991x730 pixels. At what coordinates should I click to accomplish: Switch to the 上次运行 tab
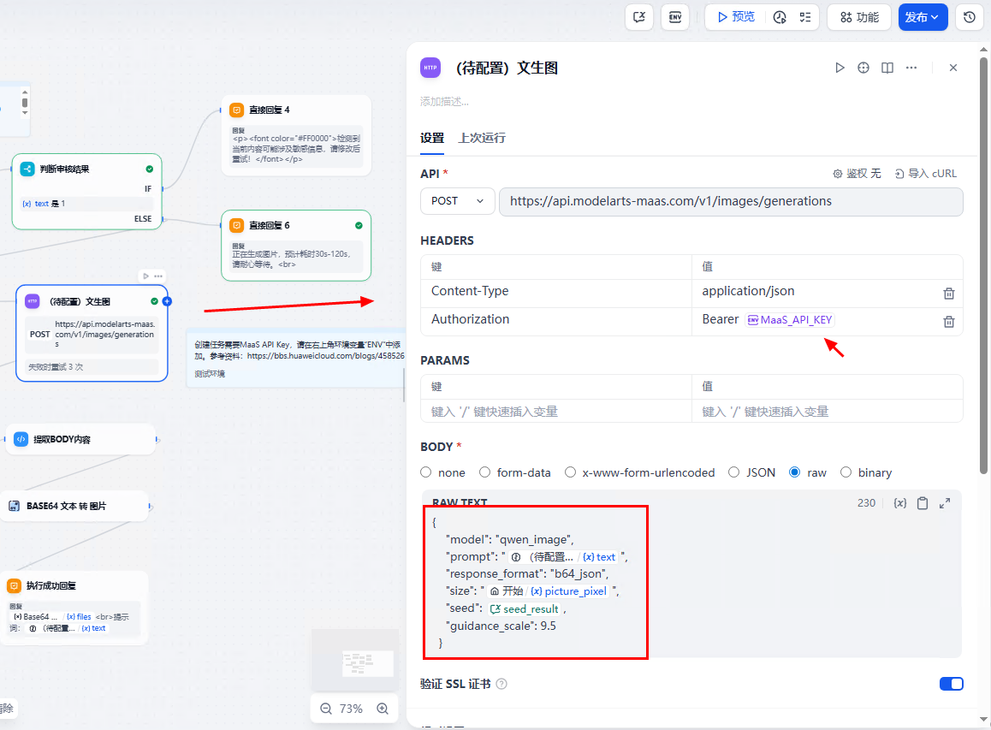(x=482, y=138)
